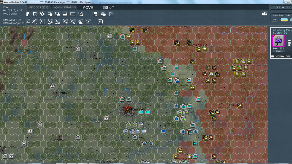Click the weather sun-and-cloud icon
The height and width of the screenshot is (164, 292).
pyautogui.click(x=103, y=14)
